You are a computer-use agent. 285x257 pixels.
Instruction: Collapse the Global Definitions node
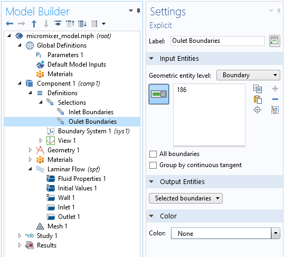(x=20, y=45)
